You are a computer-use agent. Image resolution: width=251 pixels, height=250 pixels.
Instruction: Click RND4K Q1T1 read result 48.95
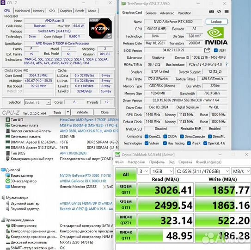click(x=165, y=235)
